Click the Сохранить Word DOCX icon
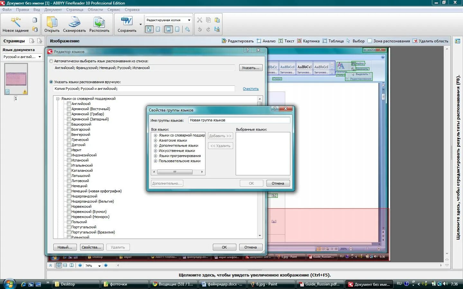The image size is (463, 289). 127,21
